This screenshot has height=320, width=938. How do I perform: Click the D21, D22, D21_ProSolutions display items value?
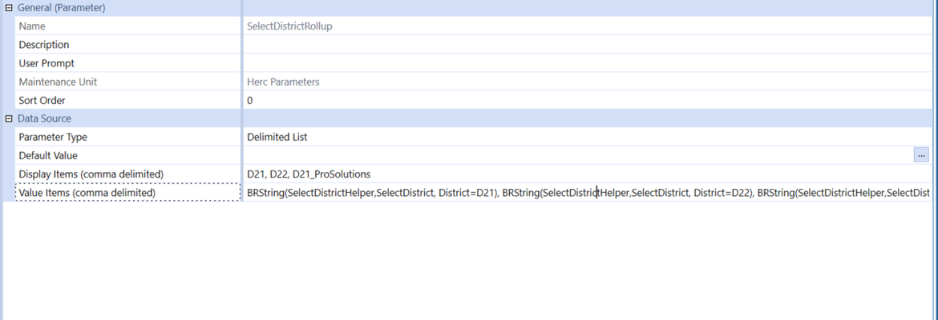pyautogui.click(x=309, y=174)
